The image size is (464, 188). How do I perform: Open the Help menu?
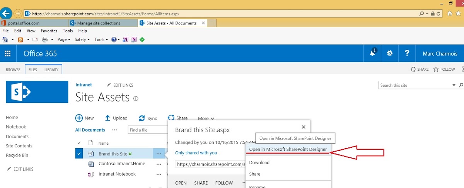tap(82, 31)
